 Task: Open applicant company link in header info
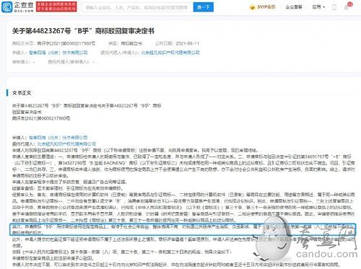(58, 53)
